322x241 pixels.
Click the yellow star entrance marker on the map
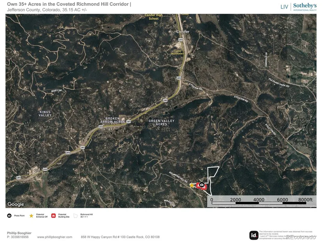tap(192, 186)
